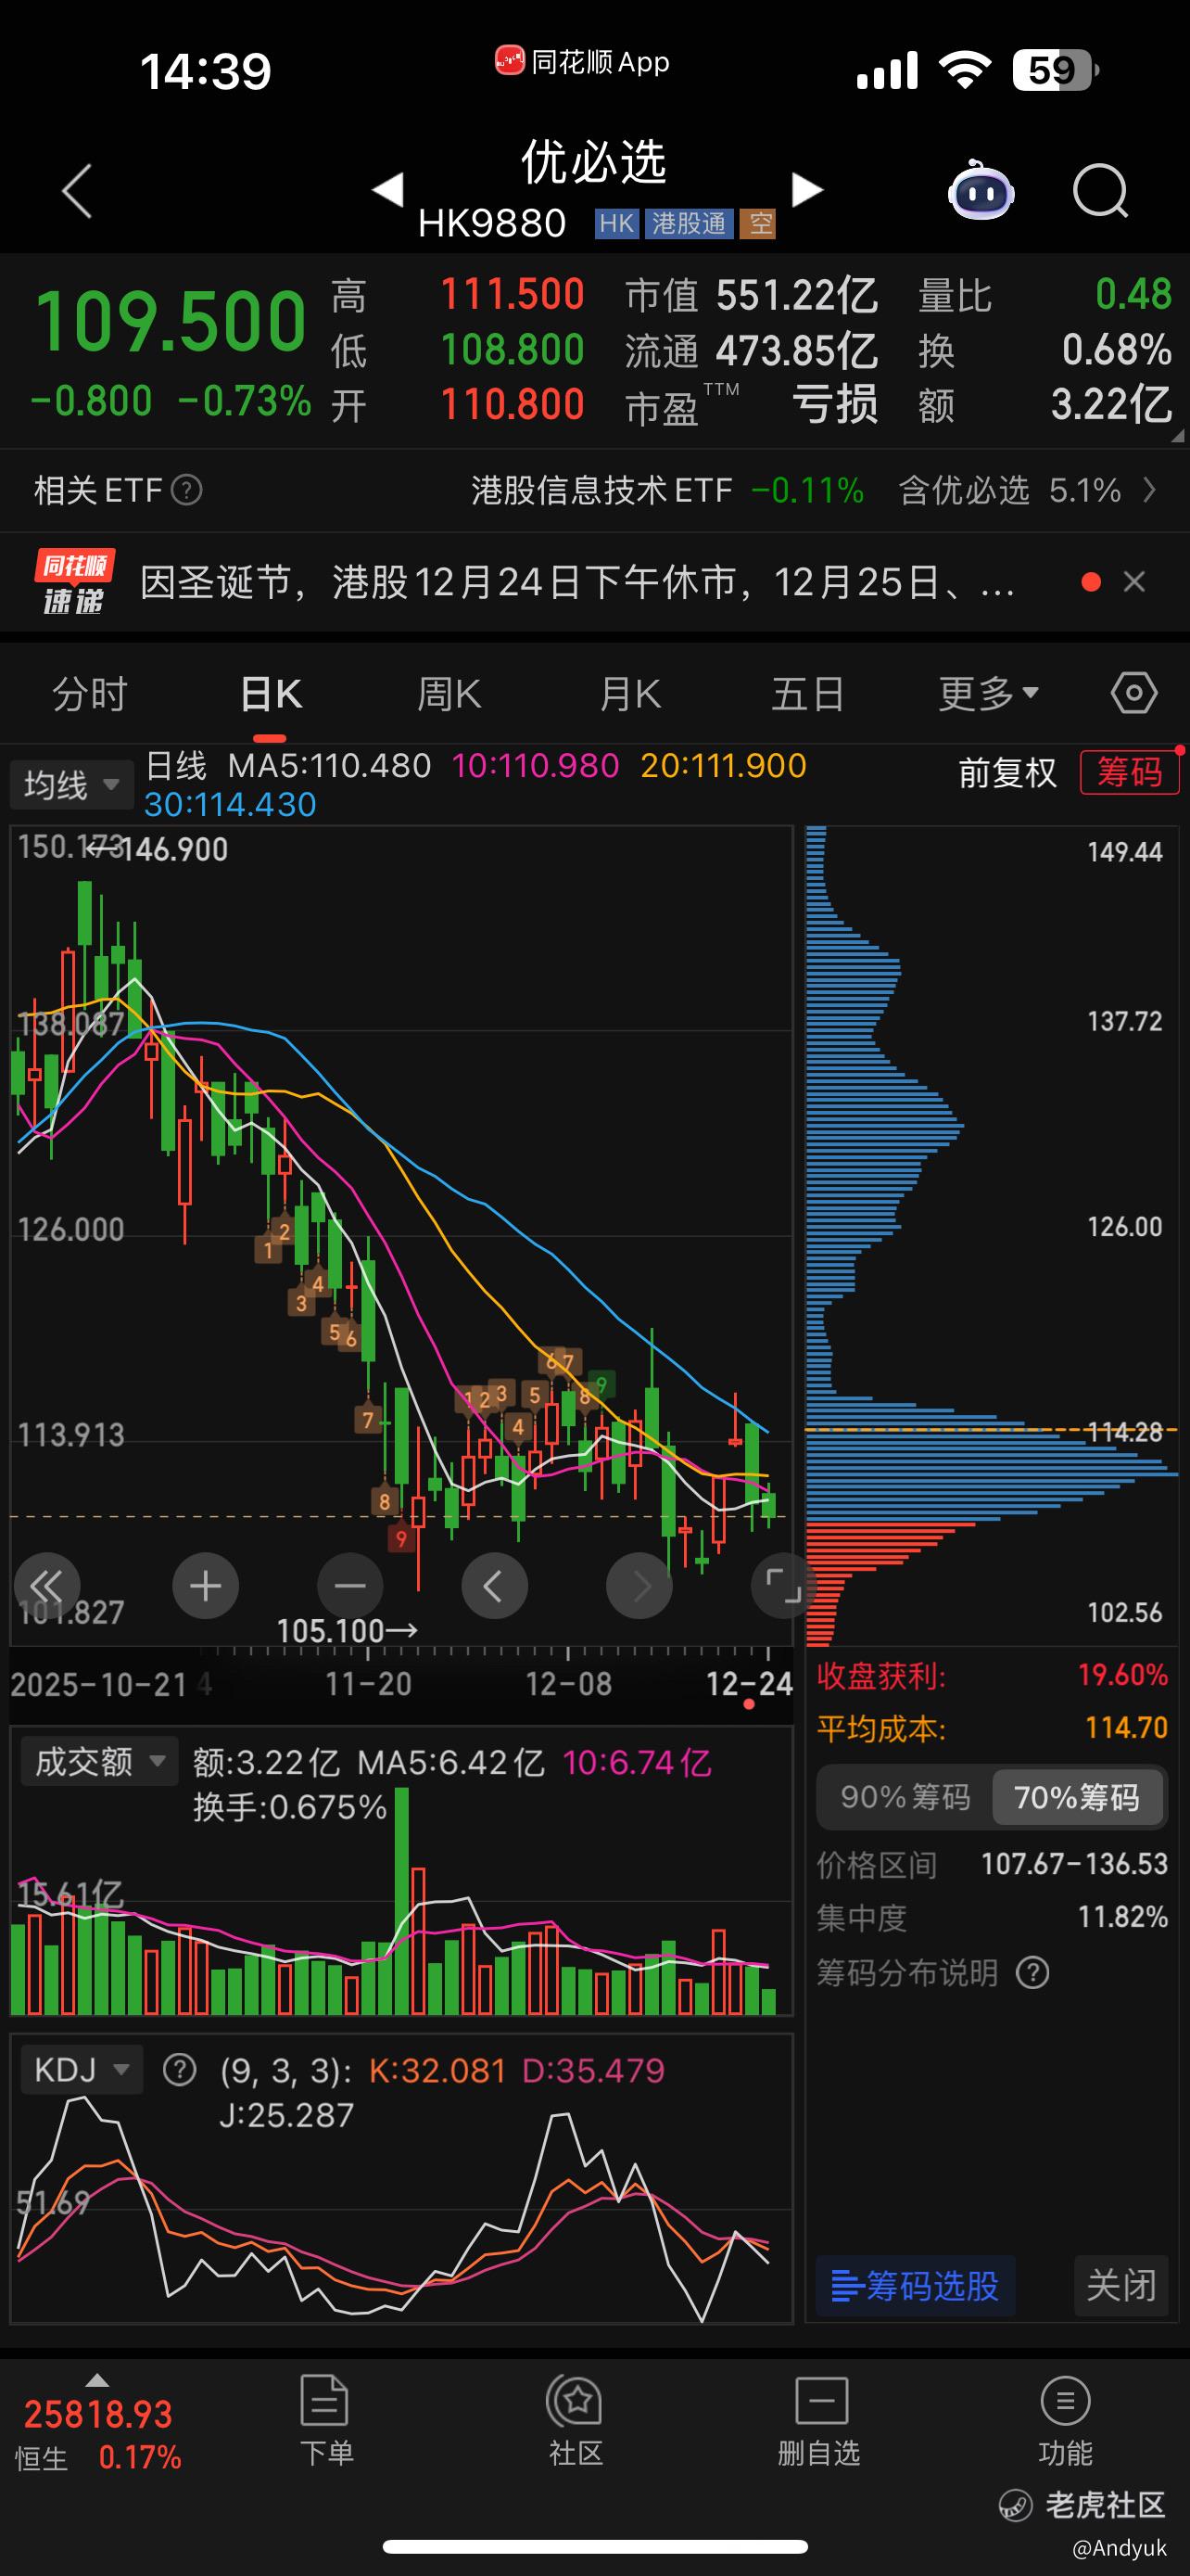Tap the 空 short-selling tag
The width and height of the screenshot is (1190, 2576).
coord(759,223)
